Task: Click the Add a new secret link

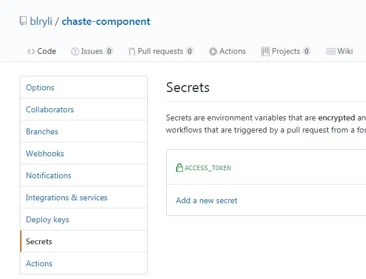Action: [x=207, y=200]
